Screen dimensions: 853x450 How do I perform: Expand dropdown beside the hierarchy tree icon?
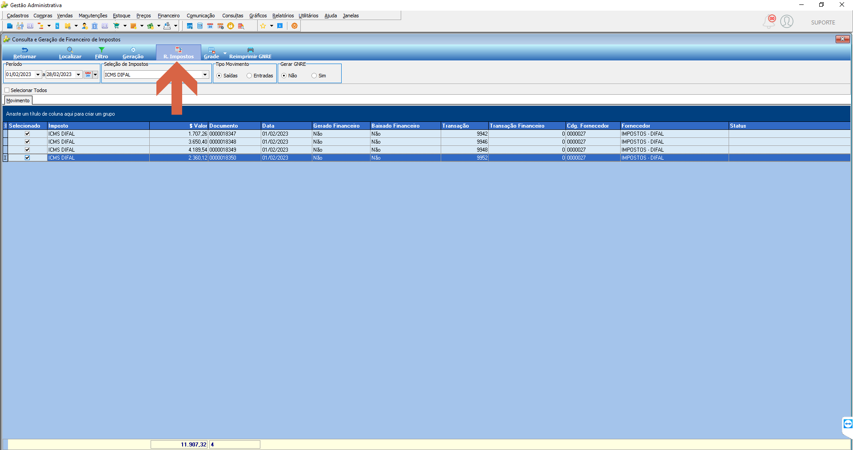tap(49, 26)
